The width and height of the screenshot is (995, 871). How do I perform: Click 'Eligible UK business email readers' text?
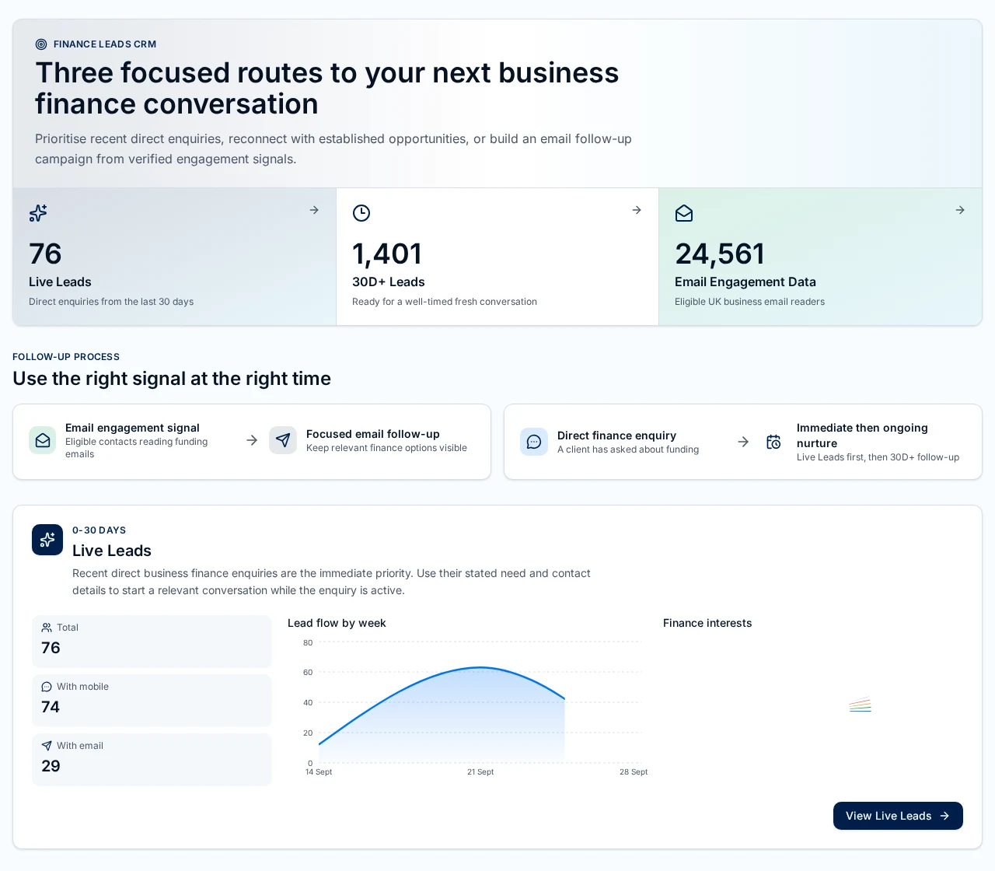tap(749, 302)
